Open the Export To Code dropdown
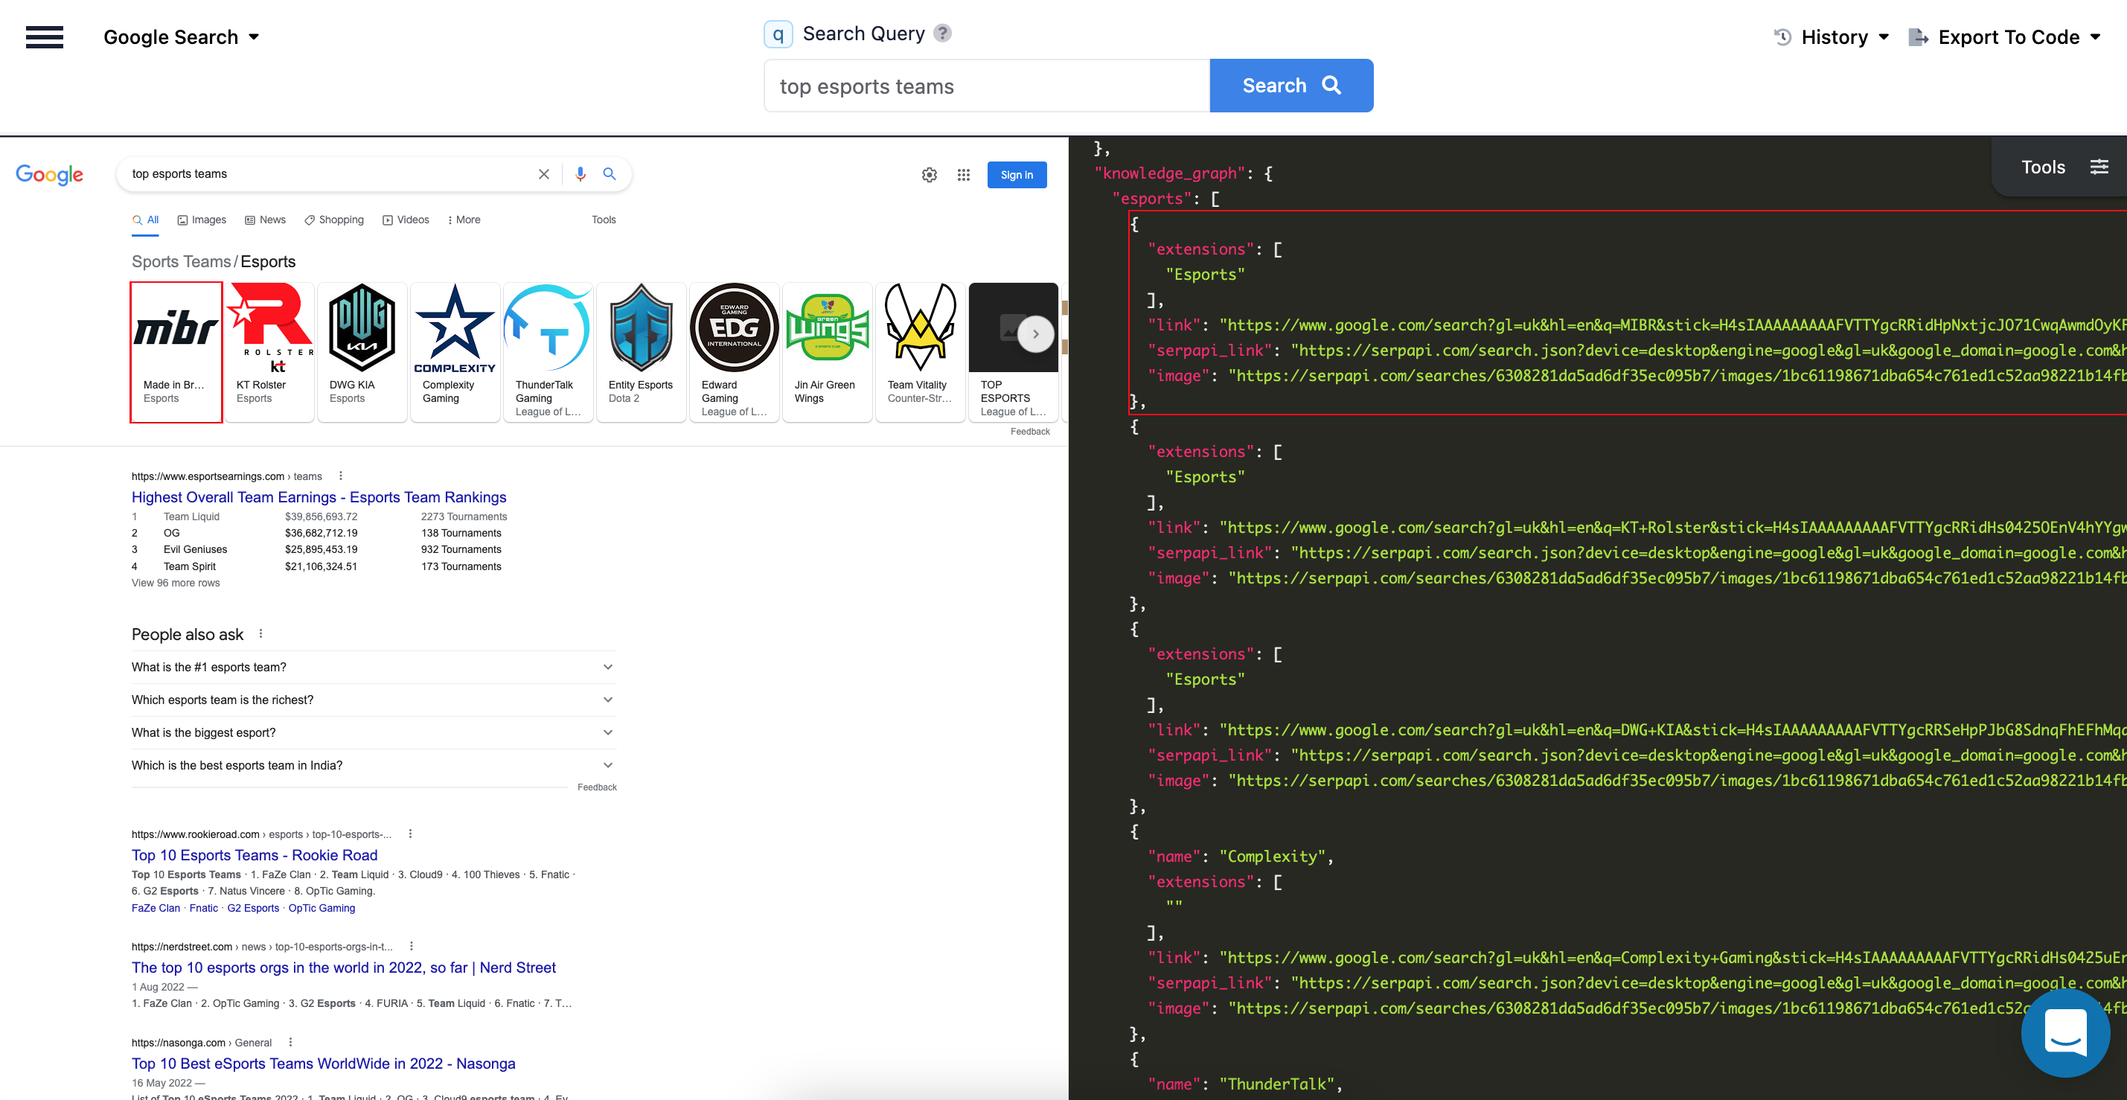 (2006, 36)
